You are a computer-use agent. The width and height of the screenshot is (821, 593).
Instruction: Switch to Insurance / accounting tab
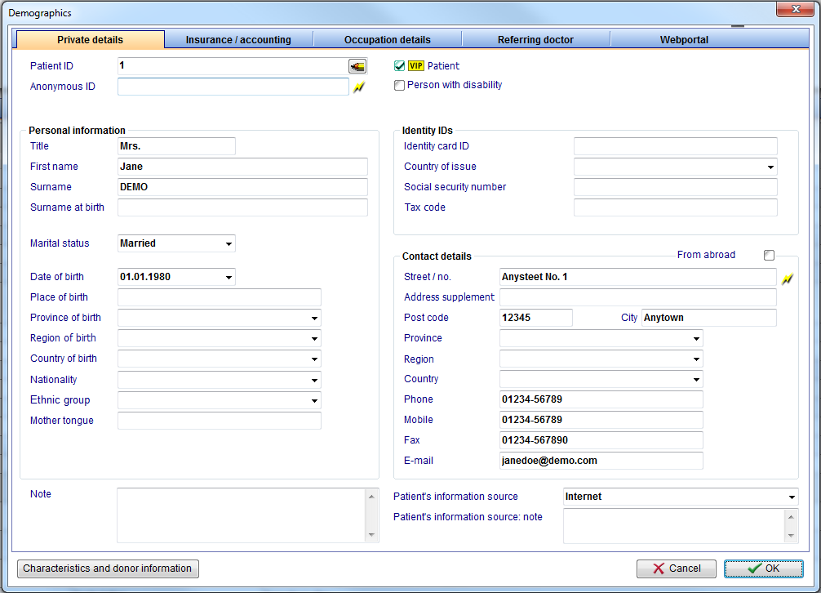[x=238, y=40]
